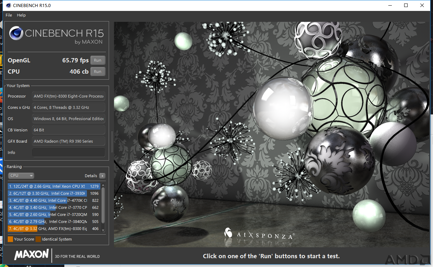Viewport: 433px width, 267px height.
Task: Open the File menu
Action: pos(9,15)
